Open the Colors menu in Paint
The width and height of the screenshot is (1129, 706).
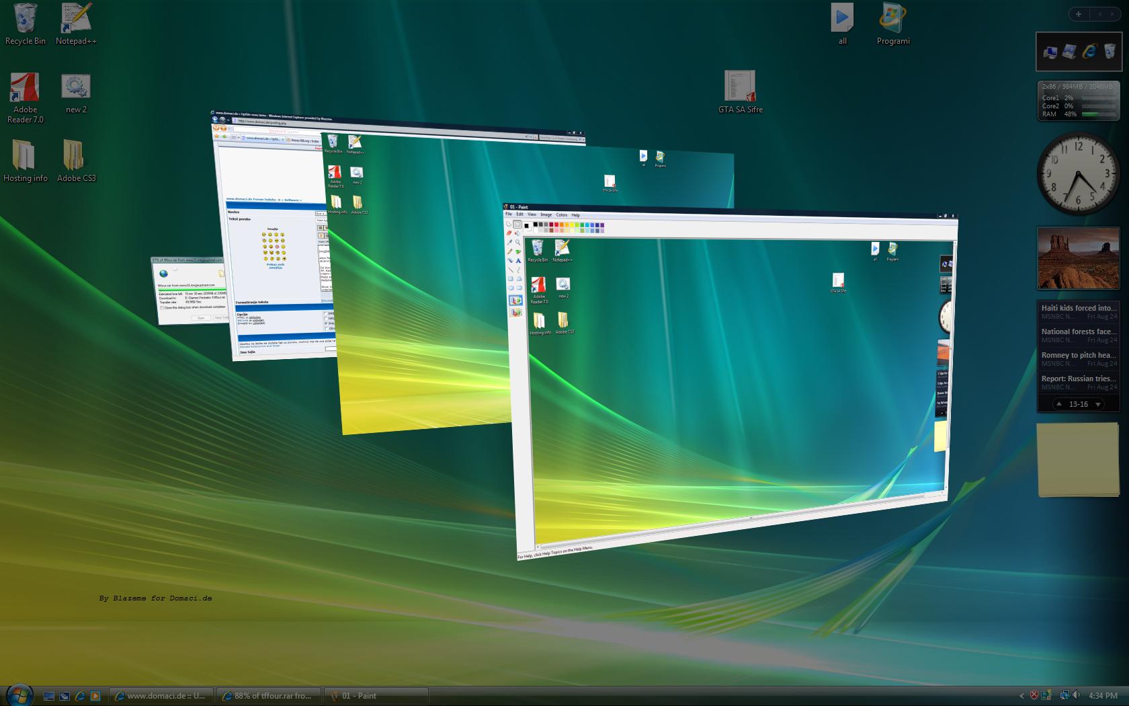click(562, 215)
